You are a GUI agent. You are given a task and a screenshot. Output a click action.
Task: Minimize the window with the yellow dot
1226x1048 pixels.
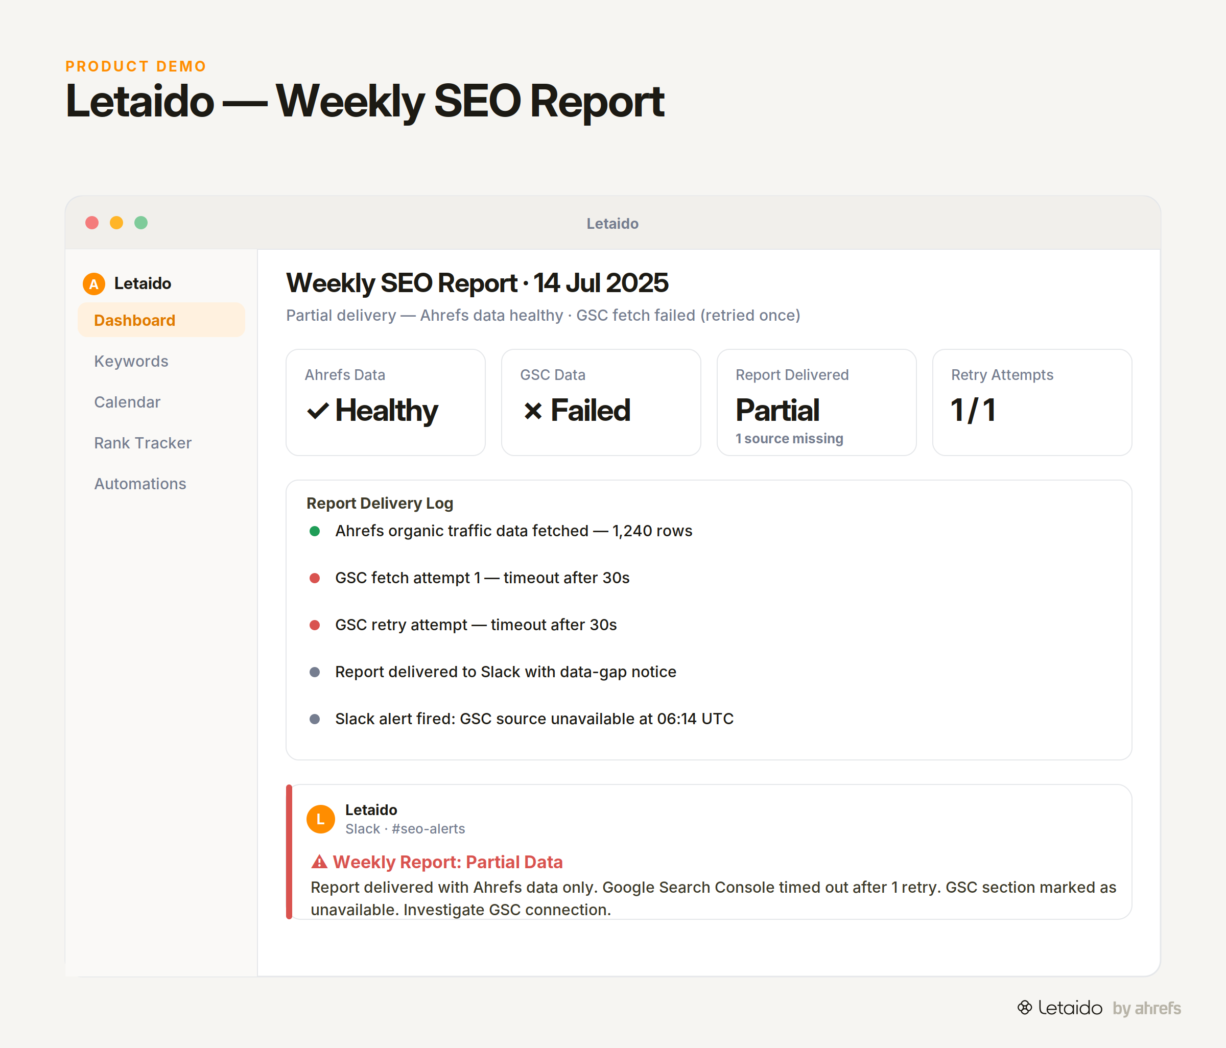click(116, 222)
